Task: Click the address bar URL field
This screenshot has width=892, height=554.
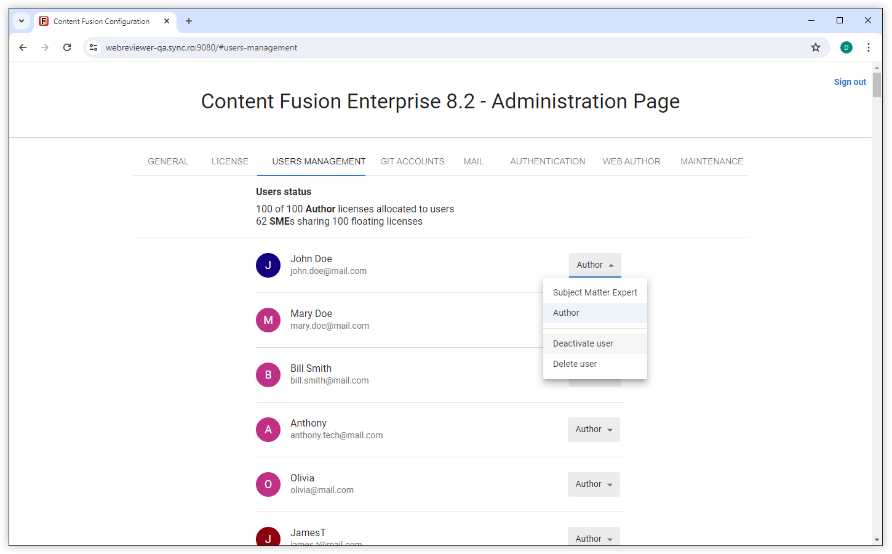Action: click(x=455, y=47)
